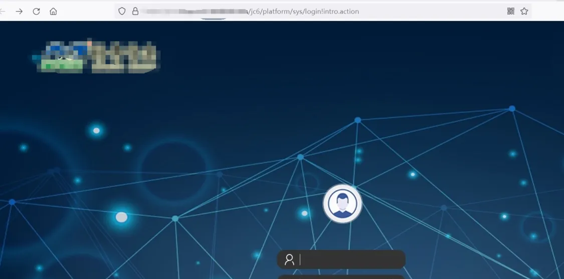
Task: Go forward with the browser arrow
Action: (x=19, y=12)
